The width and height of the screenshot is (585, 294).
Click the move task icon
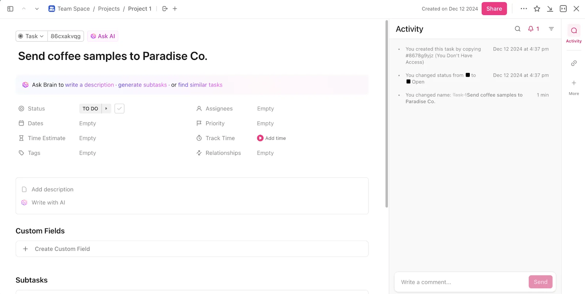tap(165, 9)
